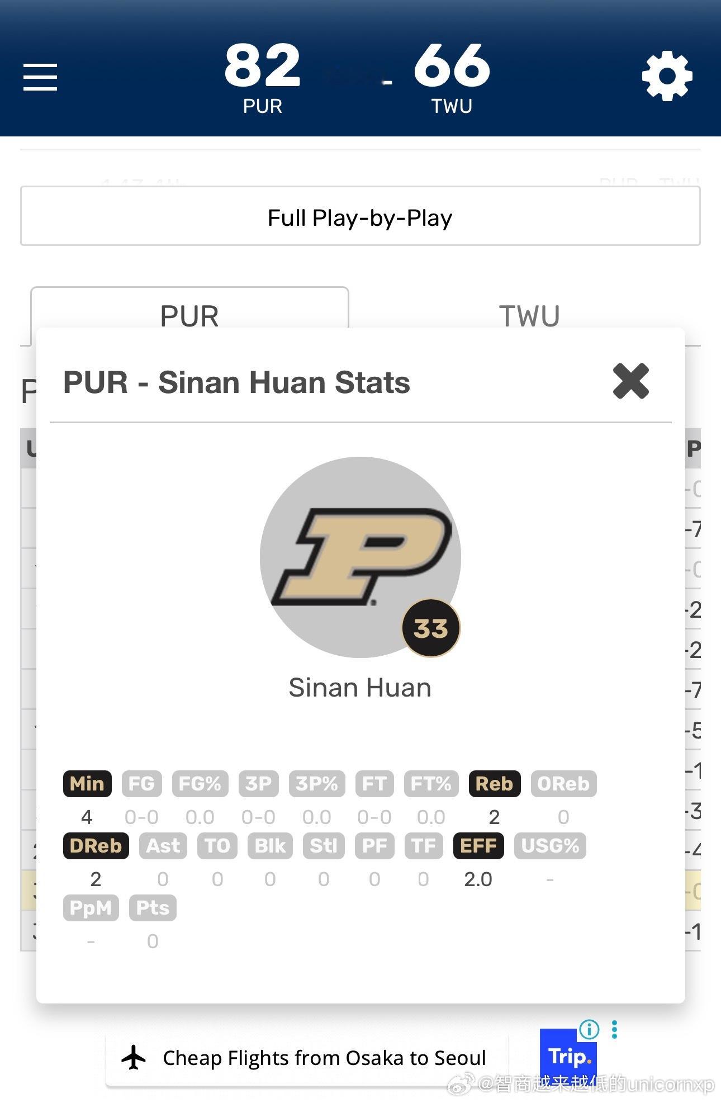Screen dimensions: 721x1103
Task: Open ad options three-dot menu
Action: pos(614,1029)
